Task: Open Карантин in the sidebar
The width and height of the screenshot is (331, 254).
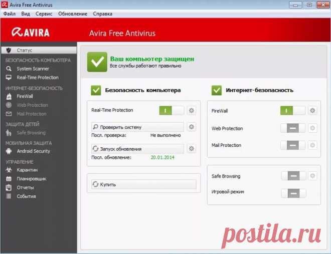Action: coord(27,170)
